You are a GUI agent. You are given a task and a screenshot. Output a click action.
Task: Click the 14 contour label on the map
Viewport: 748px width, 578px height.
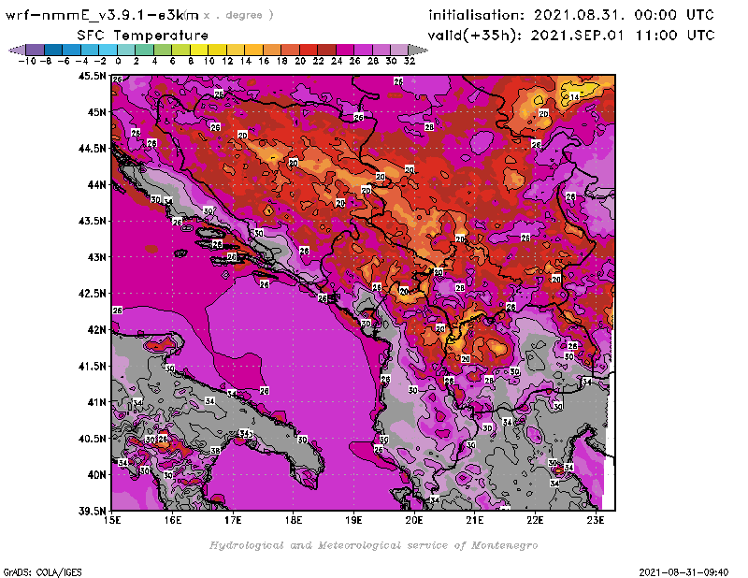tap(574, 97)
